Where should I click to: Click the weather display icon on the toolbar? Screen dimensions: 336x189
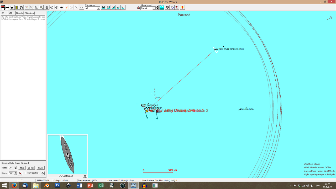click(x=162, y=7)
